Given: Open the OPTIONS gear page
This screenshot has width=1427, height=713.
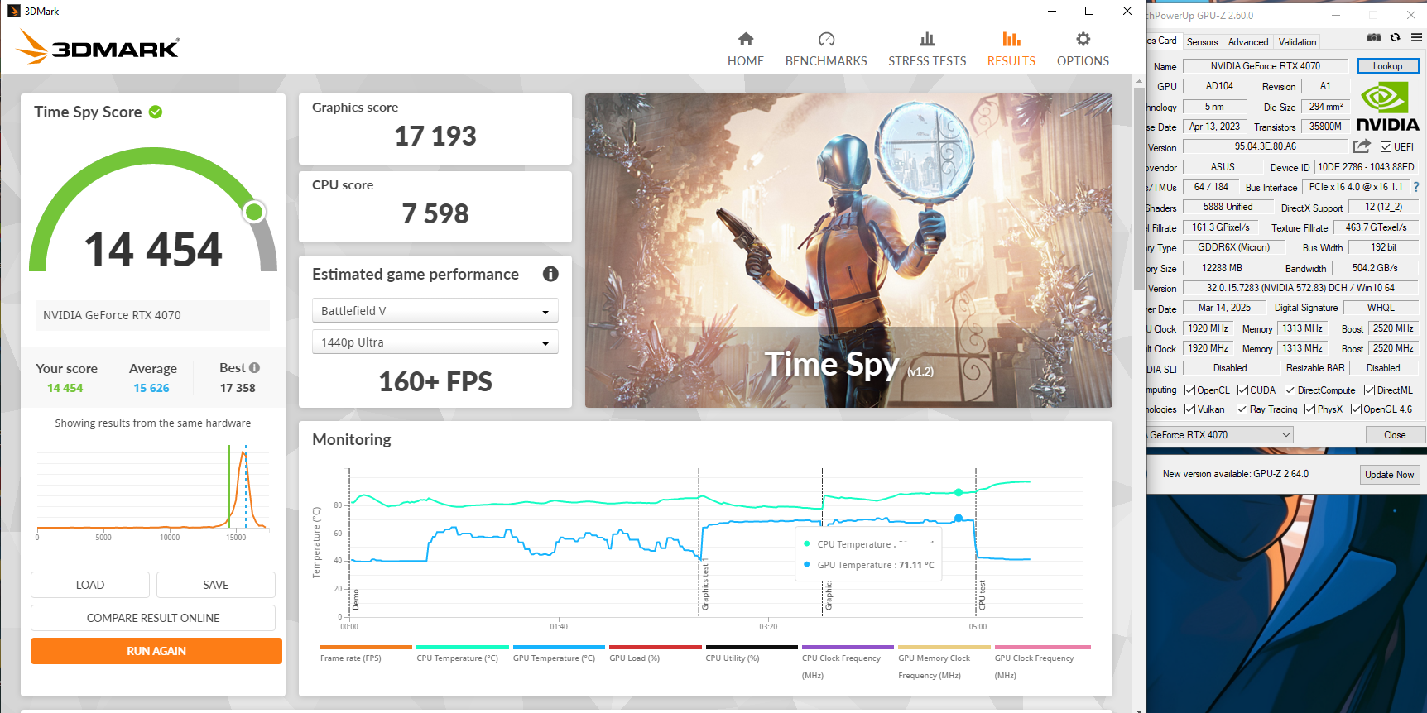Looking at the screenshot, I should (x=1083, y=50).
